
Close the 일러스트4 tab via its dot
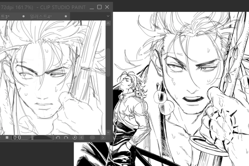tap(66, 16)
